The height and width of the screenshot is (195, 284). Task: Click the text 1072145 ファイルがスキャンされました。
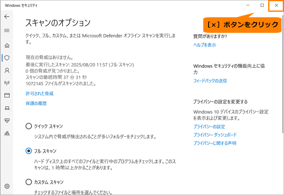tap(61, 84)
